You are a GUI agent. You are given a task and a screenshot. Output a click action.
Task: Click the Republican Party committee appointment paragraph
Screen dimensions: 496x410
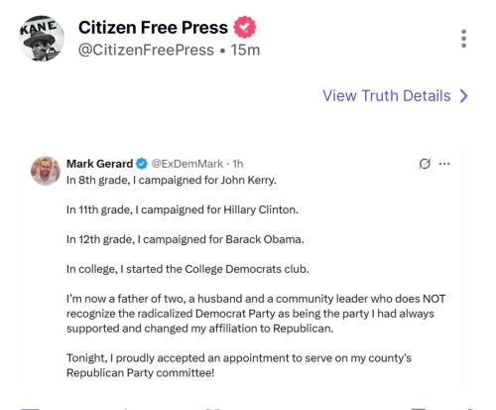click(239, 365)
